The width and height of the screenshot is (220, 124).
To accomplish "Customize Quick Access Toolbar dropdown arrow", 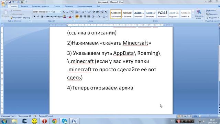I will (27, 2).
